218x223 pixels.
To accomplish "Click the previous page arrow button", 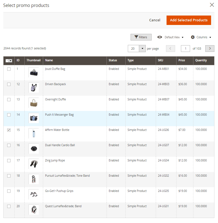I will point(170,49).
